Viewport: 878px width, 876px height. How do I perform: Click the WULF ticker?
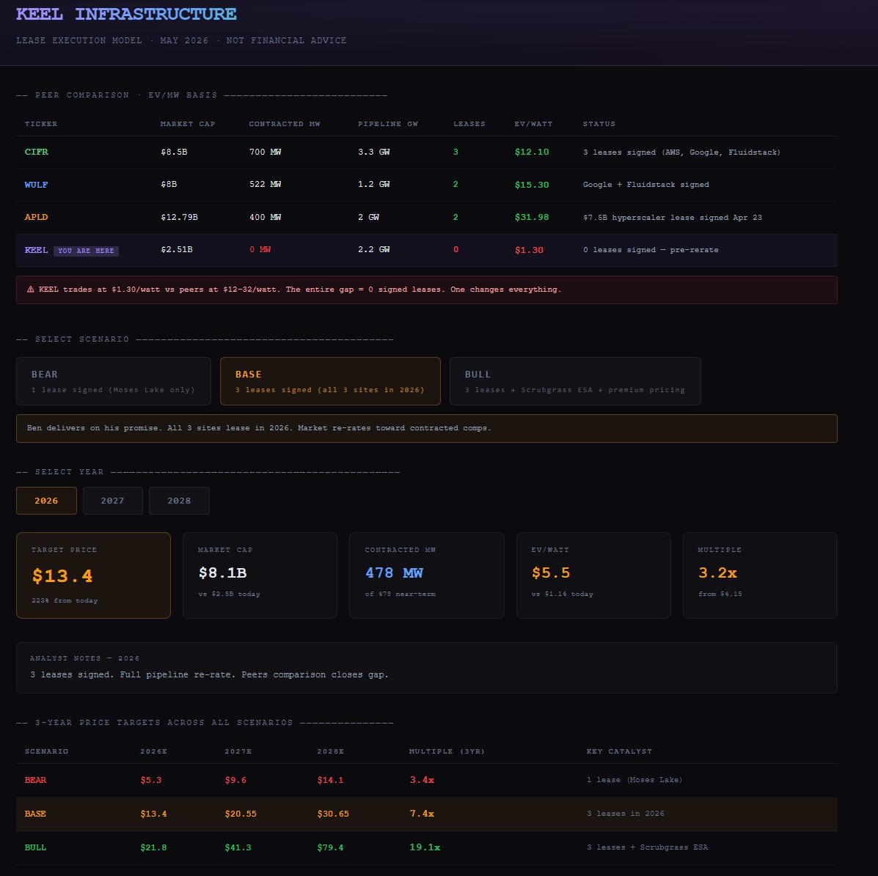pos(37,185)
